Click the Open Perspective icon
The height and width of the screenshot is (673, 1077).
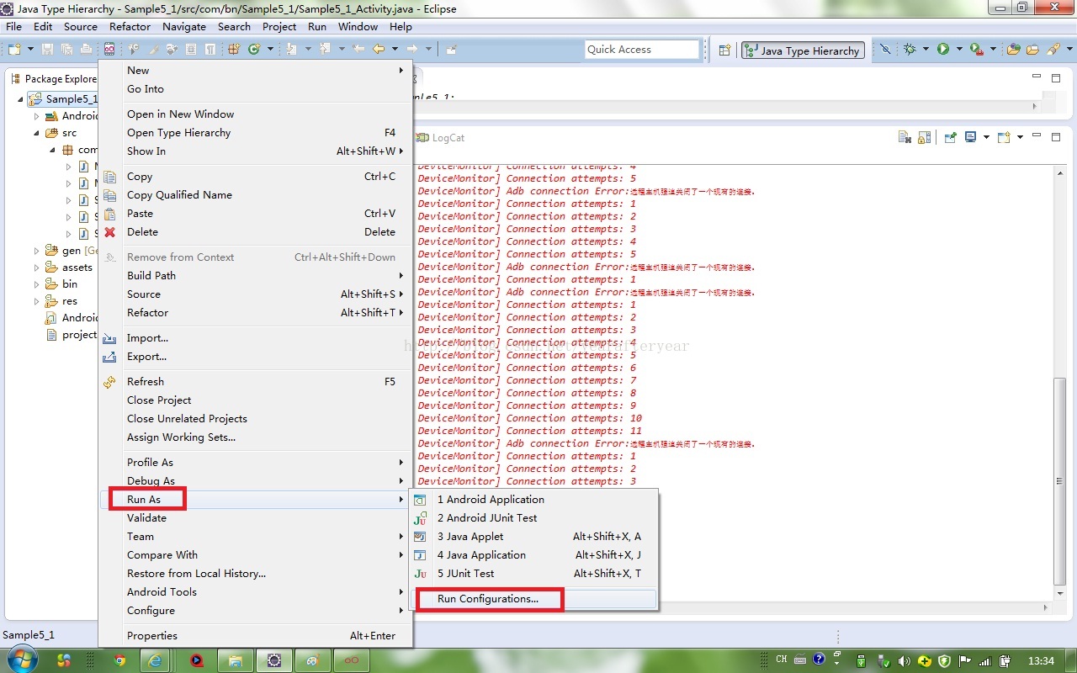coord(724,50)
